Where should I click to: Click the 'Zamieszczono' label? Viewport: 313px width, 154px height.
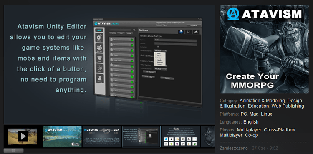tap(234, 149)
